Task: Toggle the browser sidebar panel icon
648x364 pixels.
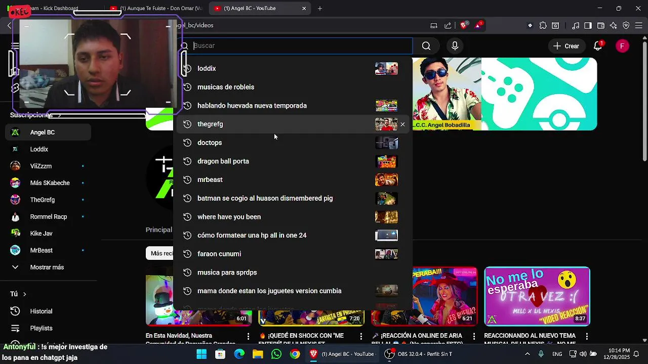Action: (588, 25)
